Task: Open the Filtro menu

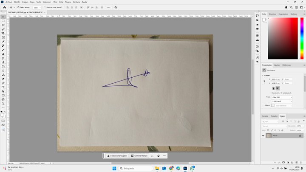Action: pyautogui.click(x=54, y=2)
